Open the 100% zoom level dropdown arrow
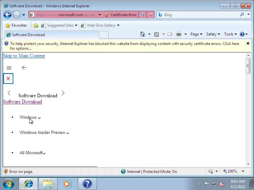The image size is (254, 190). pos(243,171)
